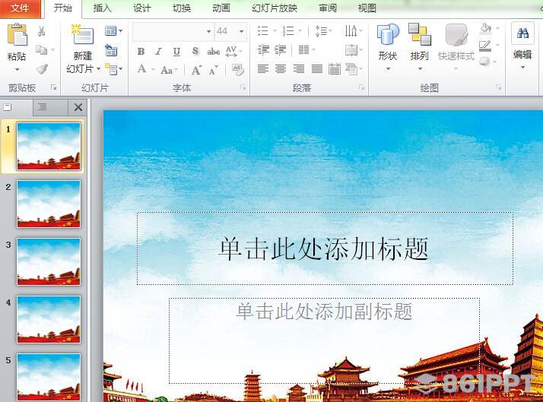
Task: Toggle text Shadow formatting
Action: pos(195,51)
